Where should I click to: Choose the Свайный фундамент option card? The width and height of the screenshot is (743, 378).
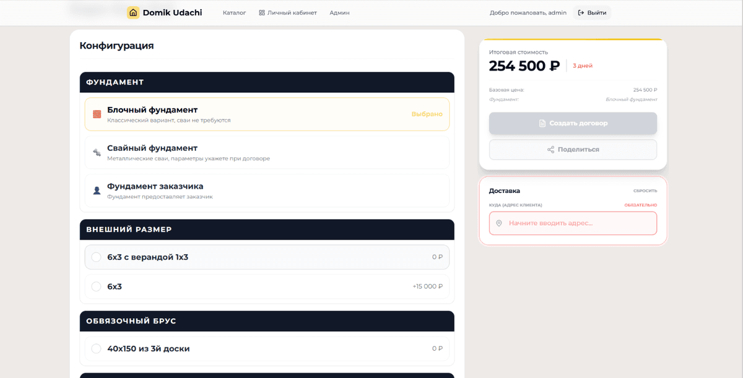click(267, 152)
